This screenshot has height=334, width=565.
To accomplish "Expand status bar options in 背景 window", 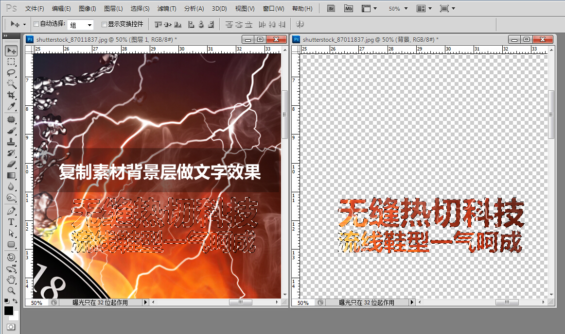I will click(412, 302).
